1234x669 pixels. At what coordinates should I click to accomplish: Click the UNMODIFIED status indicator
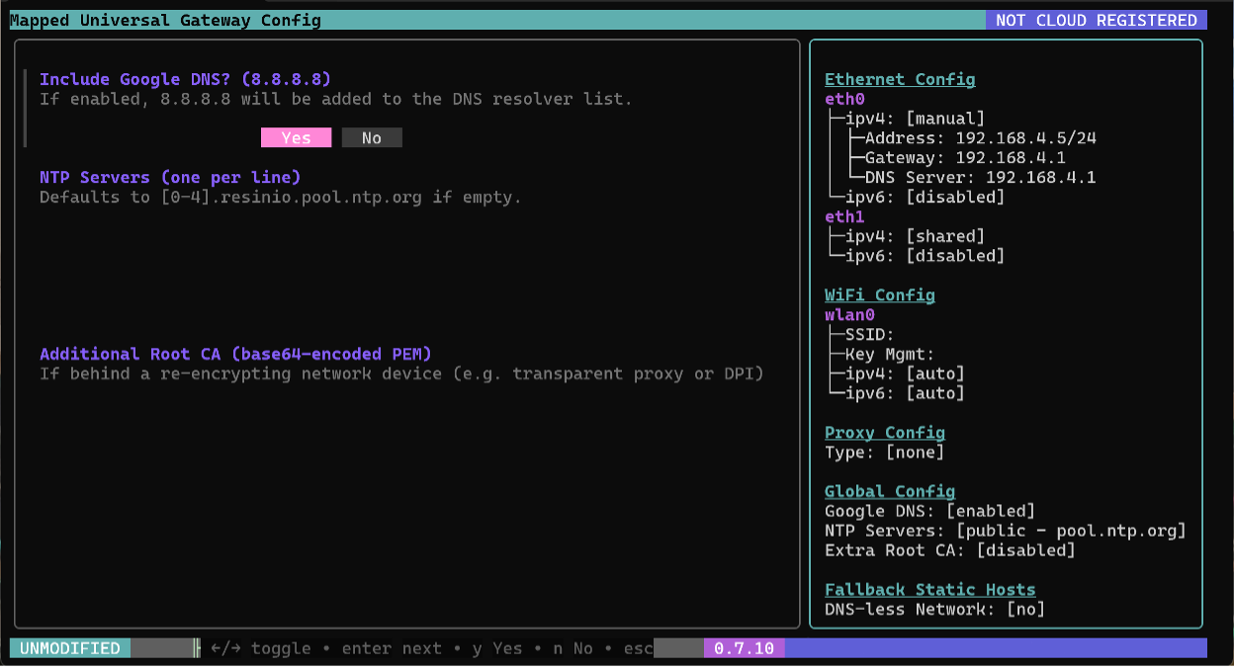click(x=70, y=648)
